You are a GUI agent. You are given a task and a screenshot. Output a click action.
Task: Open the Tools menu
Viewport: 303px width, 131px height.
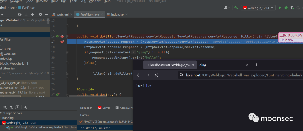(74, 1)
